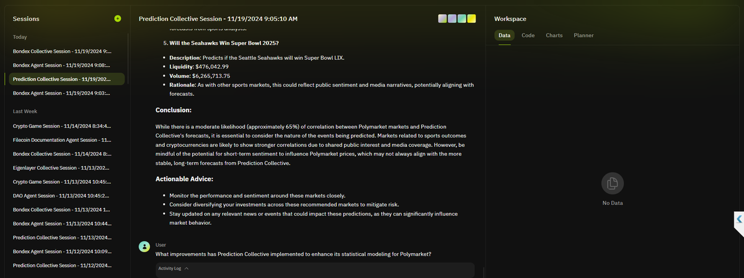The image size is (744, 278).
Task: Select the yellow color swatch in the header
Action: [x=472, y=19]
